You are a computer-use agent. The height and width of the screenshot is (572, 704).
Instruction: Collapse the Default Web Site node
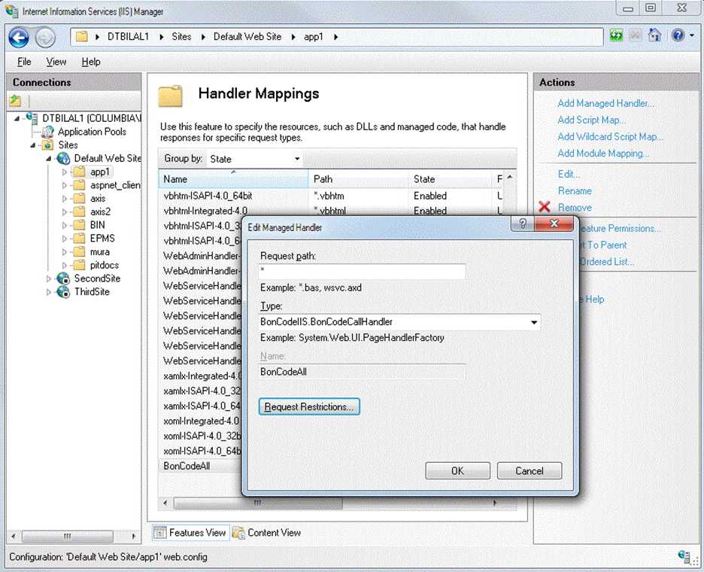(49, 158)
